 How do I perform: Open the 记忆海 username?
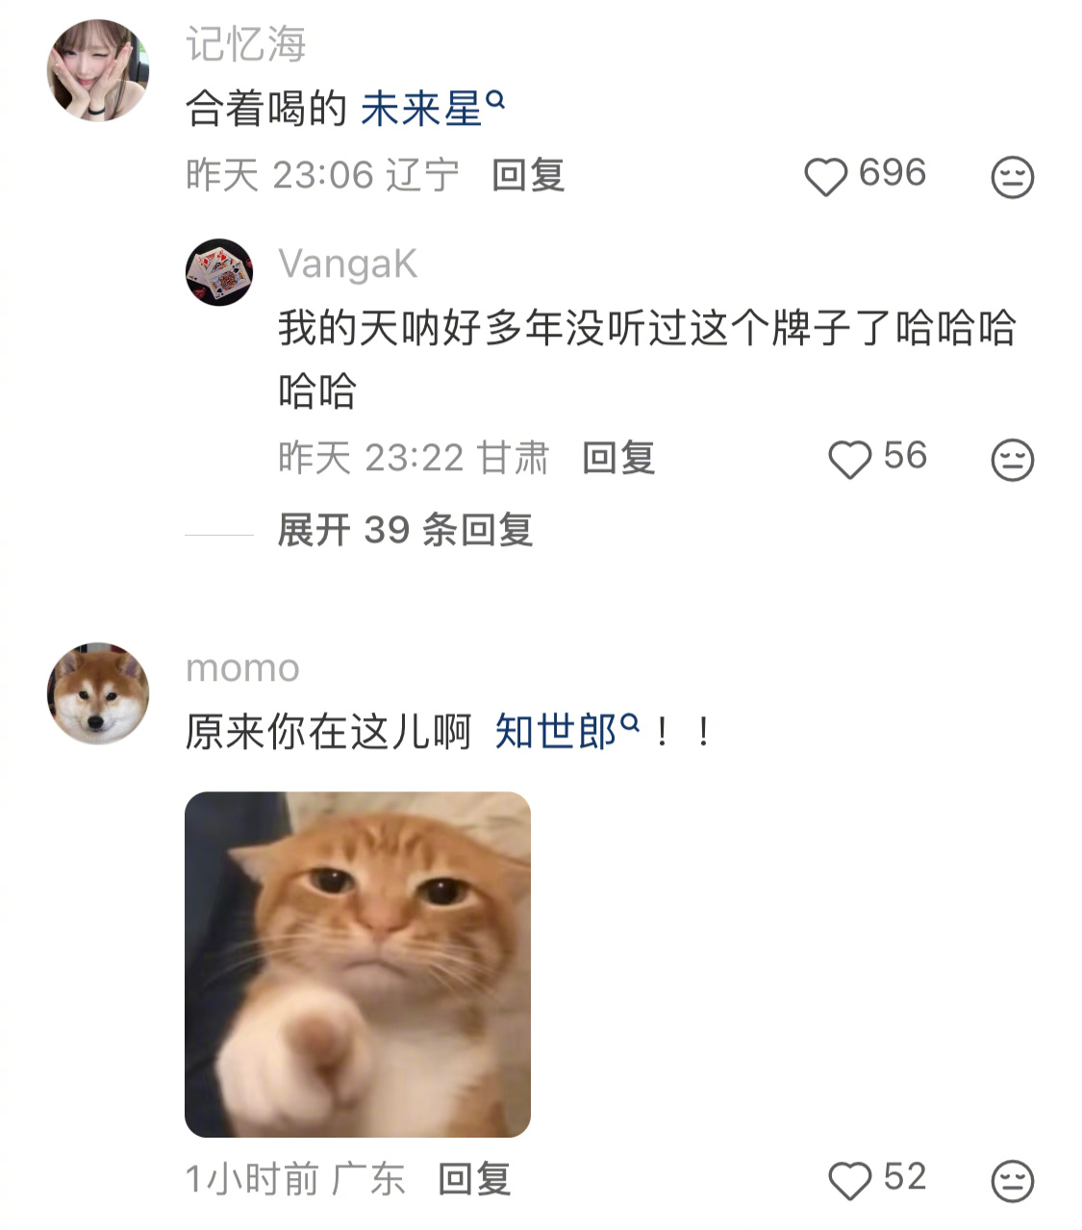[x=246, y=44]
